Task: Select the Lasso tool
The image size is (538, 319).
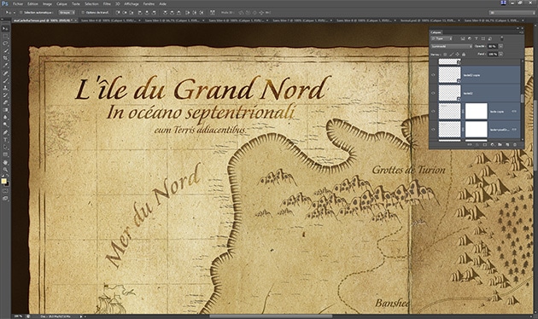Action: click(x=5, y=43)
